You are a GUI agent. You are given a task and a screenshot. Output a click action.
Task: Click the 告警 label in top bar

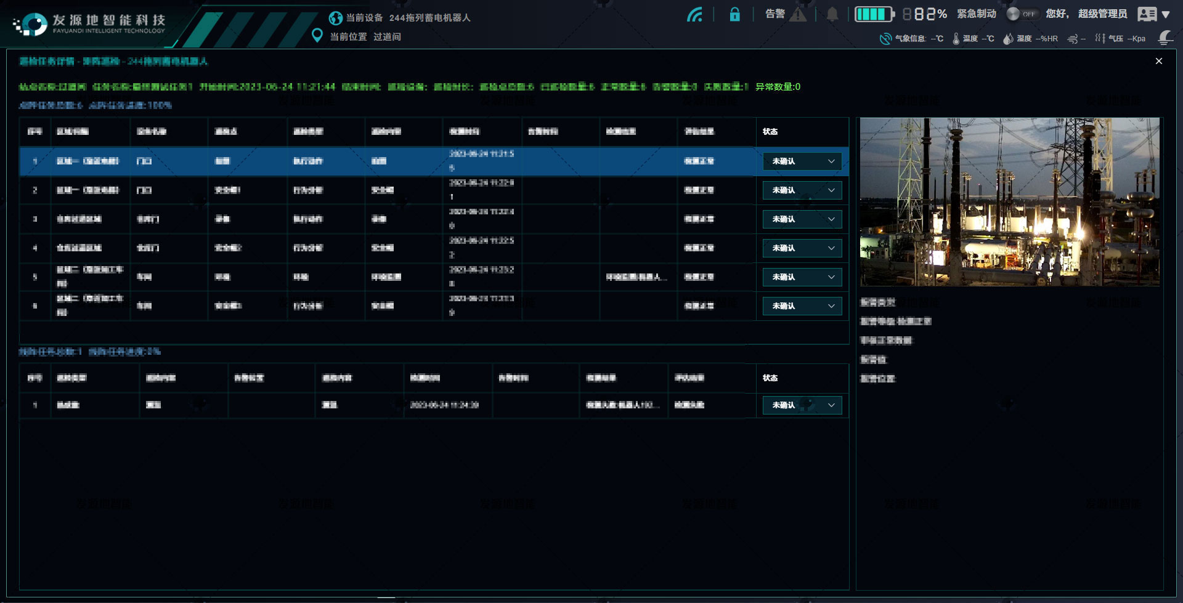click(774, 14)
